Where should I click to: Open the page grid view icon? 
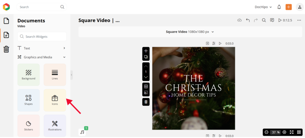[299, 132]
